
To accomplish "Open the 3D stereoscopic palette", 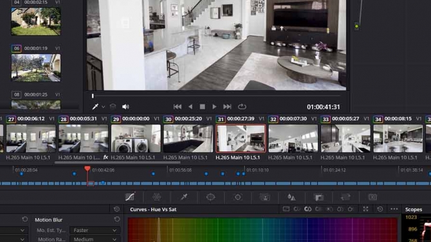I will pyautogui.click(x=372, y=197).
